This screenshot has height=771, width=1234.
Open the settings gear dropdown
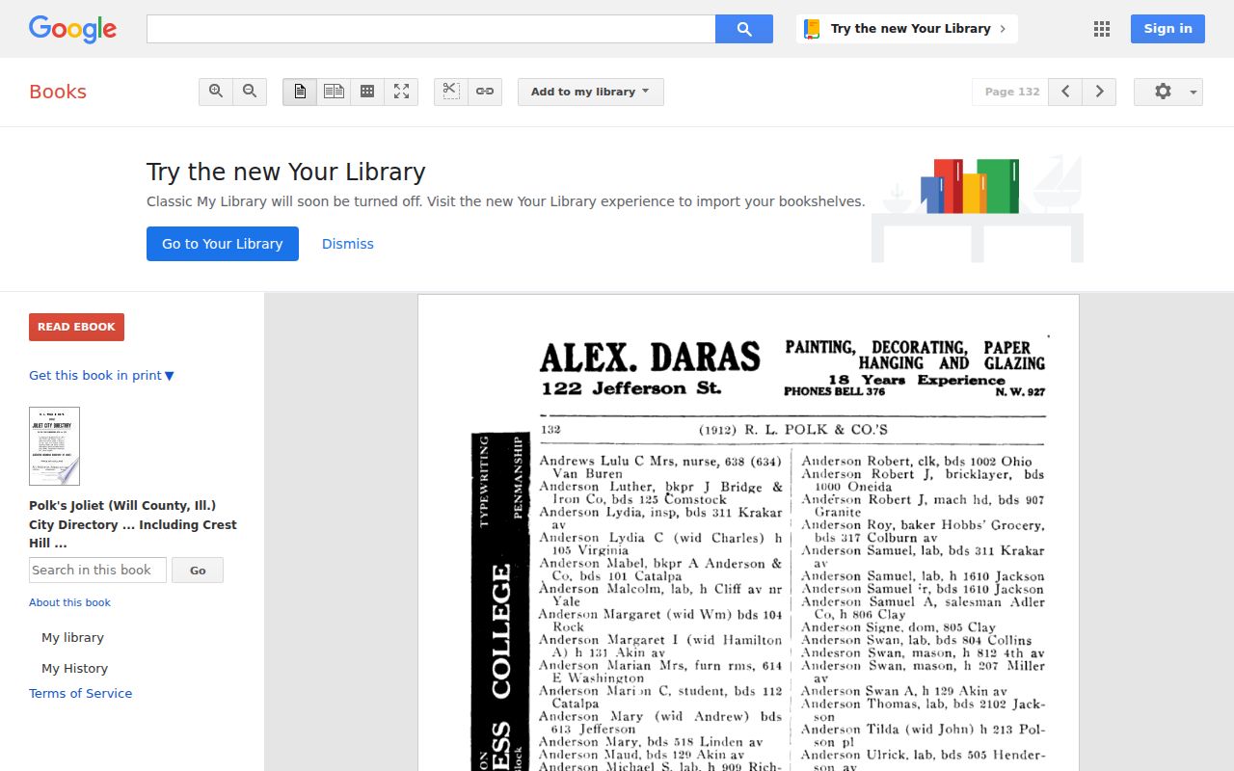point(1168,92)
